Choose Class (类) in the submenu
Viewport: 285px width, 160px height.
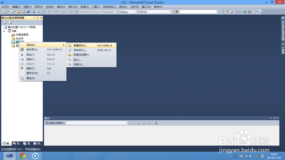pos(91,60)
